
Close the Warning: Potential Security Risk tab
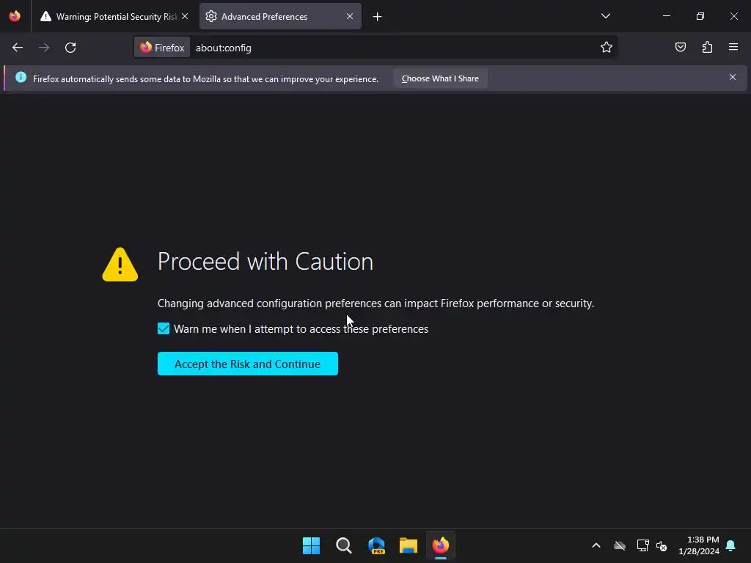[185, 16]
